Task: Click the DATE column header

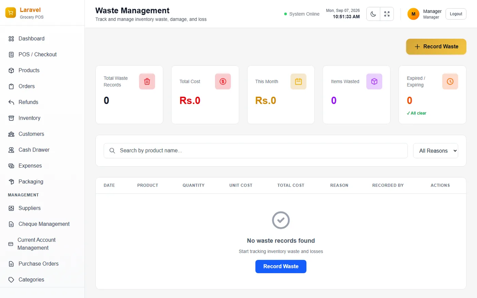Action: 109,186
